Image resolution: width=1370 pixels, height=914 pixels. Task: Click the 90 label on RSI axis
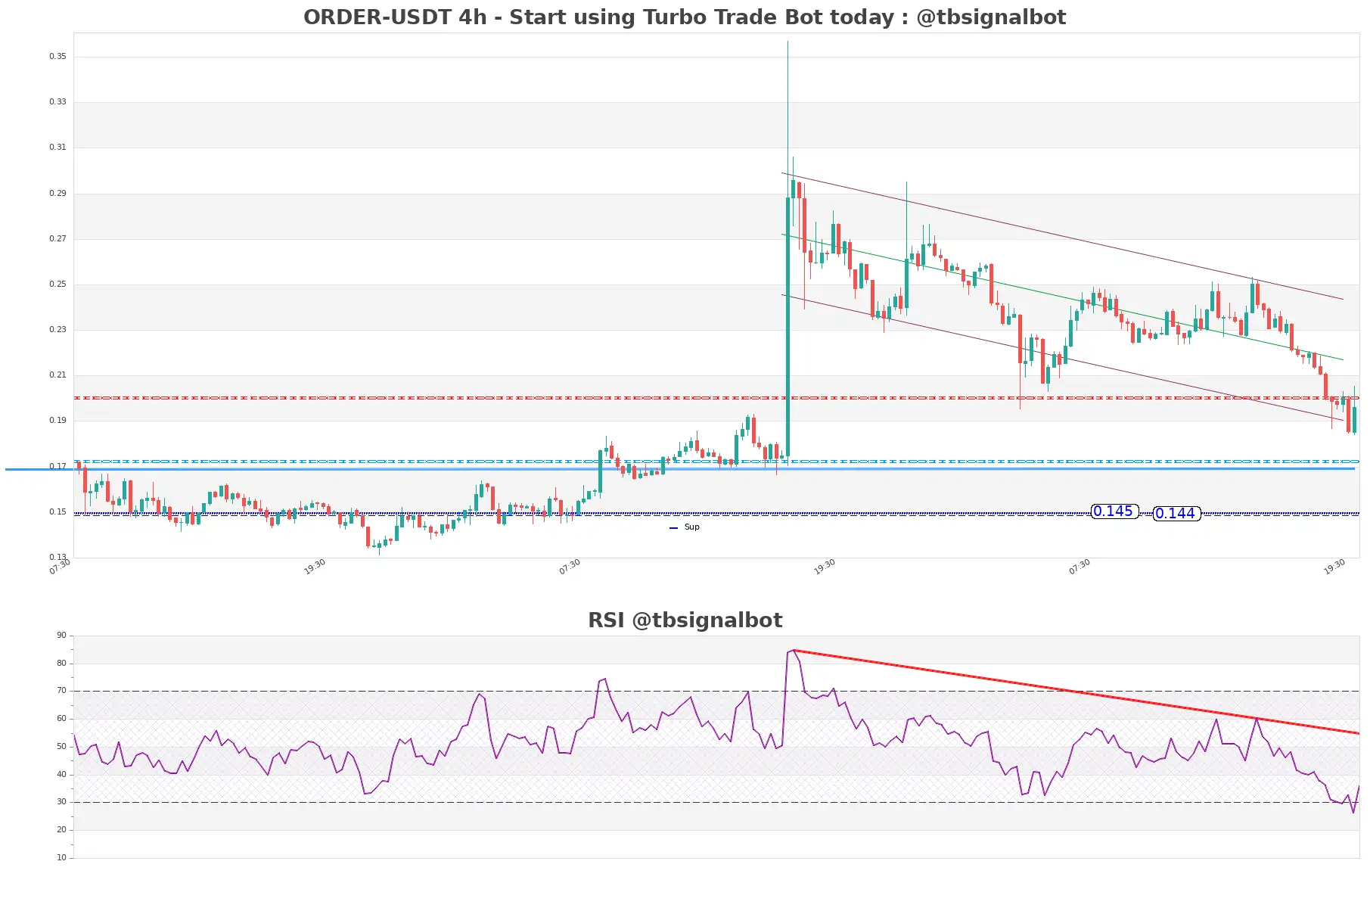61,635
